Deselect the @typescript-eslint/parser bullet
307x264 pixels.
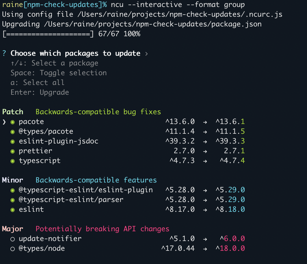13,200
